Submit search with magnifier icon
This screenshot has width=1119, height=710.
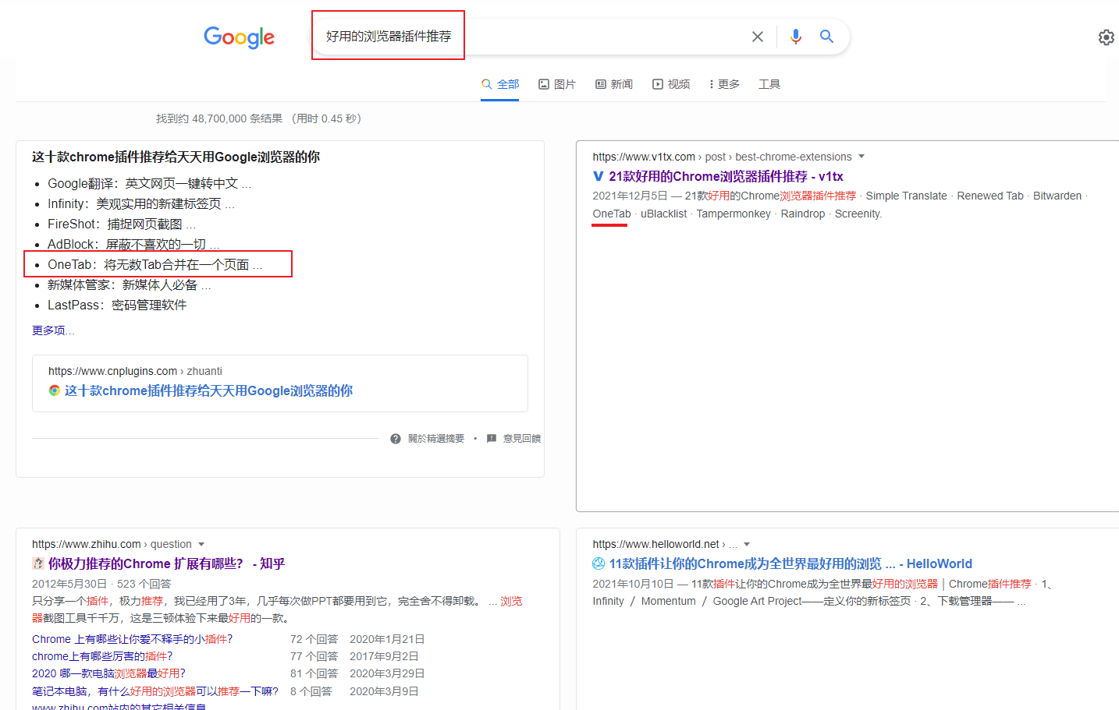click(x=826, y=36)
